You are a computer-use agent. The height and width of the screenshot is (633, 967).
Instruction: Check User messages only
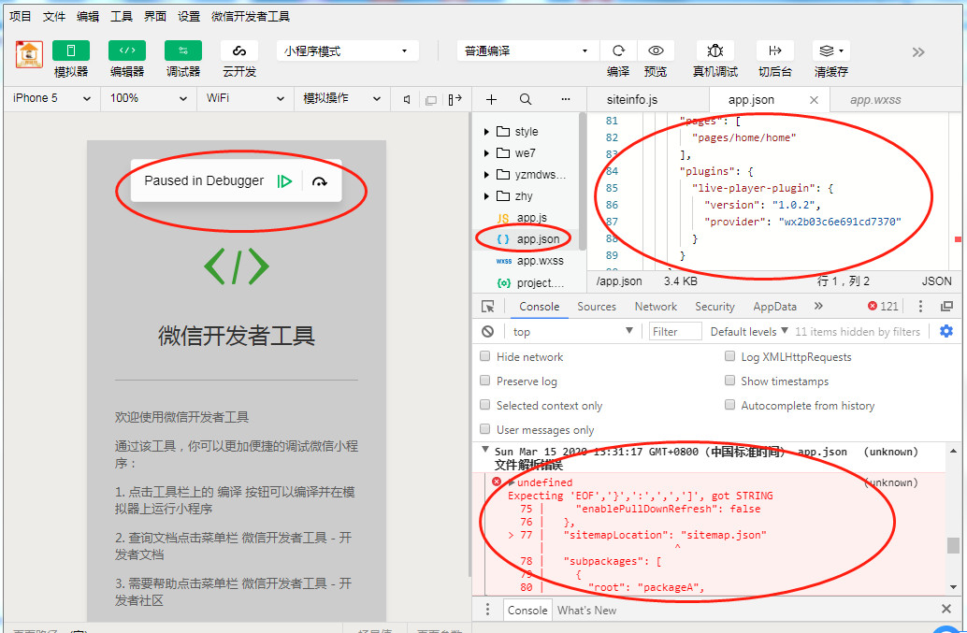pyautogui.click(x=485, y=429)
